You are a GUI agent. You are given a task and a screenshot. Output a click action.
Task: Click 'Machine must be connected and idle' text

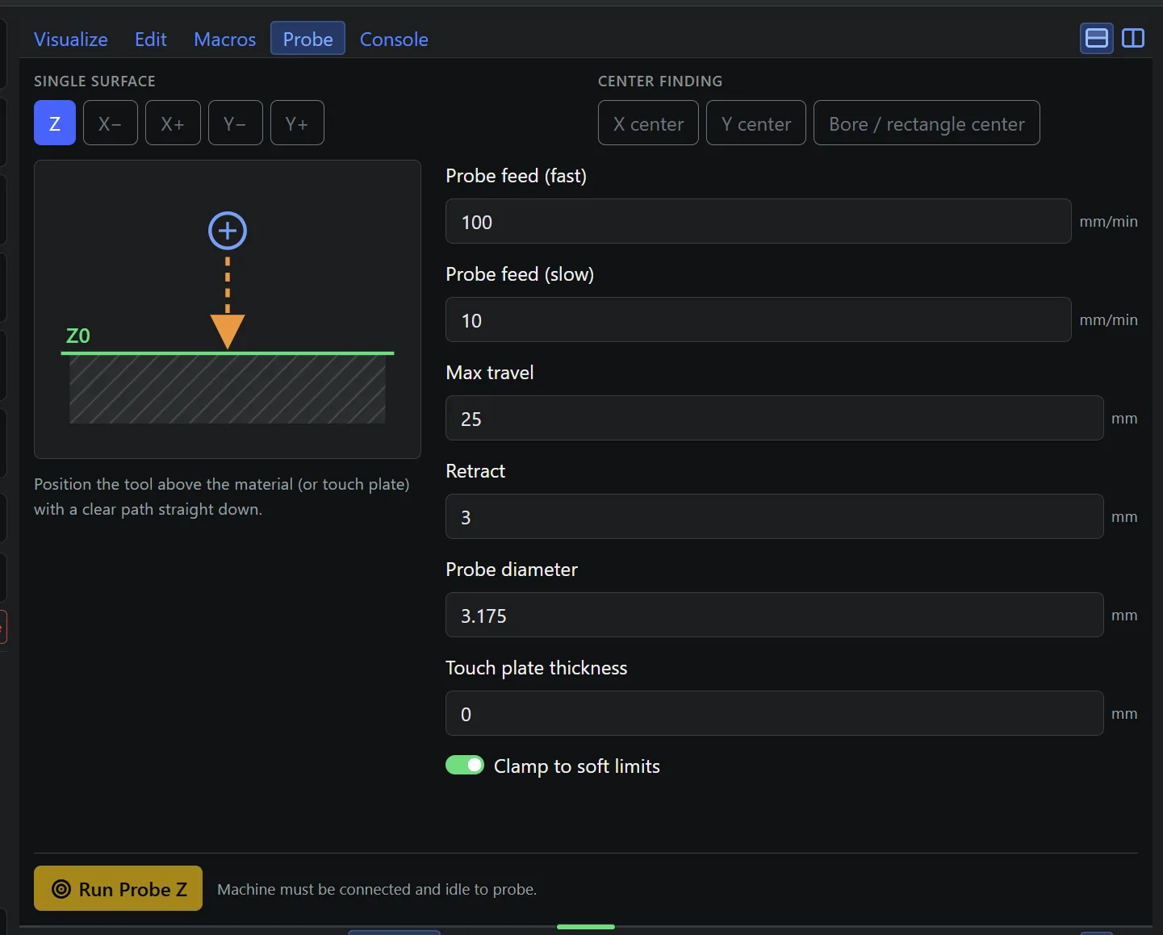[x=377, y=889]
